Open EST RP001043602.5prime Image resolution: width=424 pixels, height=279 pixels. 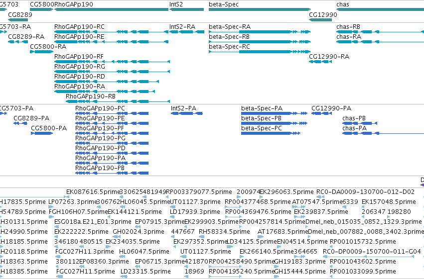[x=363, y=262]
